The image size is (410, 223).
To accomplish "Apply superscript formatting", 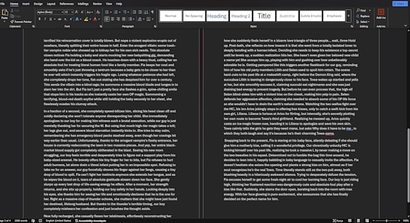I will pyautogui.click(x=71, y=19).
